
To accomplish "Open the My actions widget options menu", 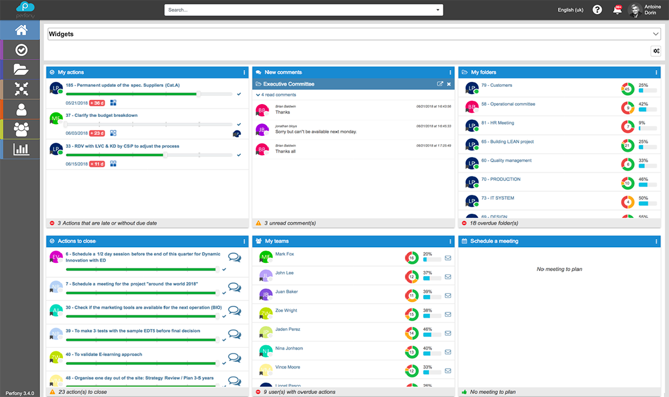I will pyautogui.click(x=244, y=72).
